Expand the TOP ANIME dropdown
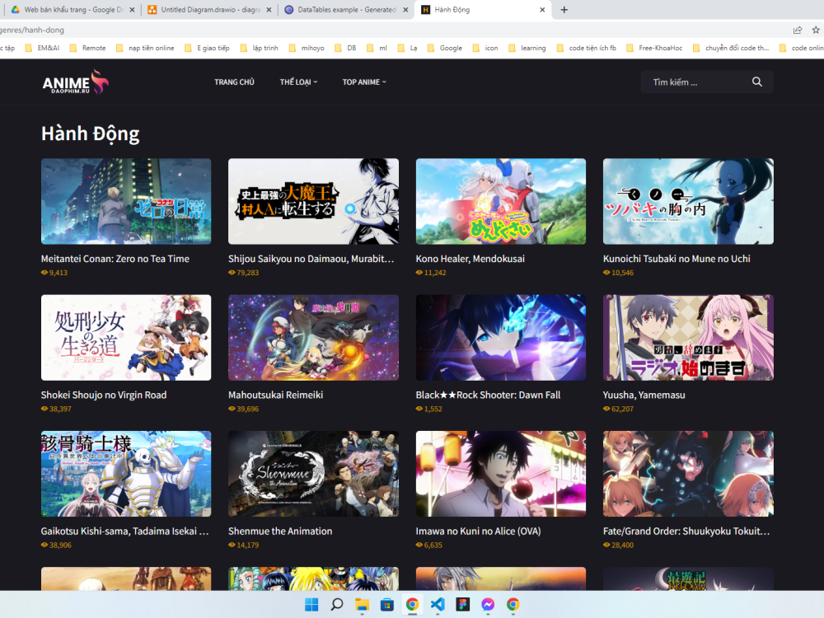The width and height of the screenshot is (824, 618). (x=364, y=82)
